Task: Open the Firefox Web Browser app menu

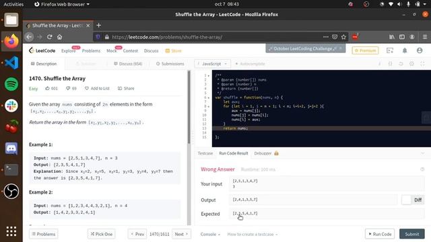Action: (x=62, y=4)
